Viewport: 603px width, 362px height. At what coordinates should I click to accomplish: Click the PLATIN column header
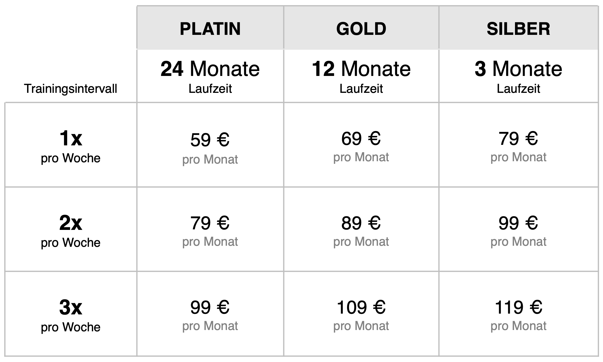pos(210,29)
